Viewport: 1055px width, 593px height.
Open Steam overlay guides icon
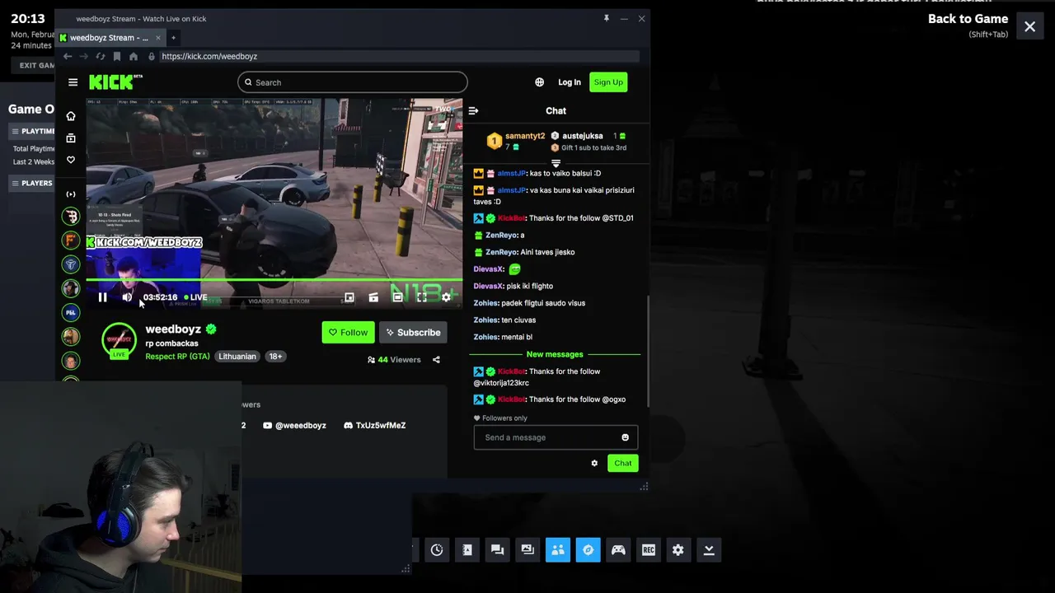[467, 550]
